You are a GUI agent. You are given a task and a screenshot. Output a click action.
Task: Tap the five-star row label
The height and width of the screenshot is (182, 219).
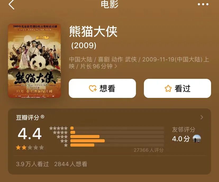58,128
